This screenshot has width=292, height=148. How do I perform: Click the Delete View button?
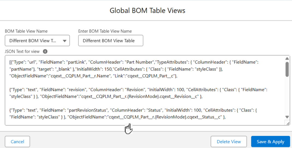(x=229, y=141)
